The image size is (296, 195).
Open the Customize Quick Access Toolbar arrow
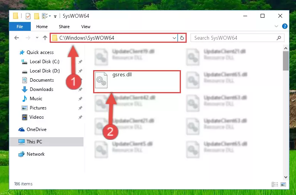(x=55, y=17)
